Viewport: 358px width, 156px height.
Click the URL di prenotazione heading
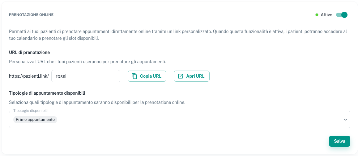tap(29, 52)
